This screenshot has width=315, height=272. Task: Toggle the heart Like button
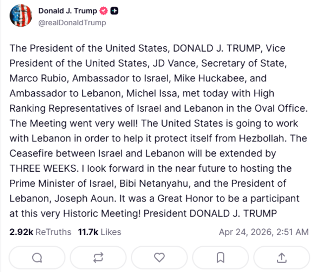coord(159,257)
